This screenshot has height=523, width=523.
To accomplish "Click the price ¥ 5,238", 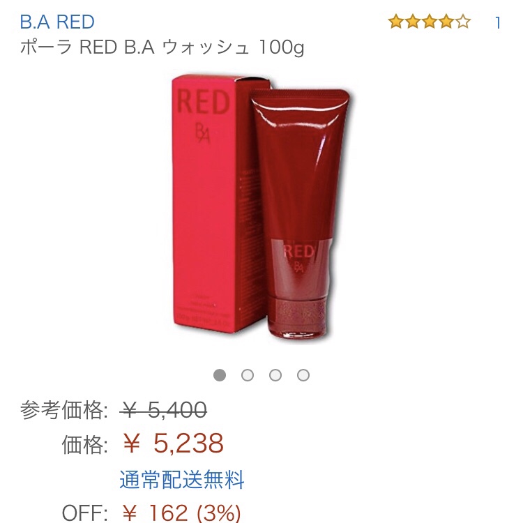I will point(173,444).
